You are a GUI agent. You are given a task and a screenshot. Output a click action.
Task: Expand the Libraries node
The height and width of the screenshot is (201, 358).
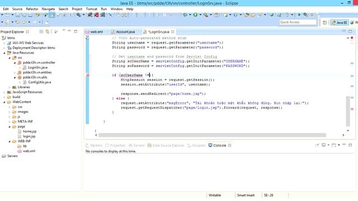pyautogui.click(x=10, y=87)
